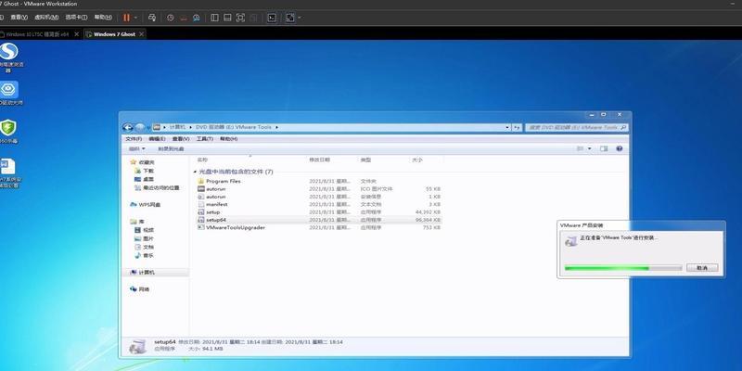Image resolution: width=742 pixels, height=371 pixels.
Task: Go forward in Explorer window
Action: click(x=140, y=127)
